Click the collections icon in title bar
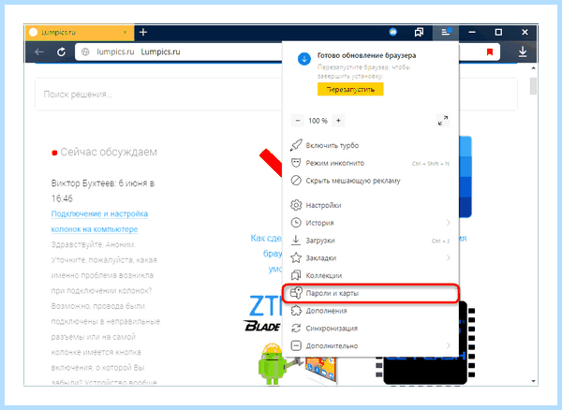The width and height of the screenshot is (562, 410). (419, 32)
